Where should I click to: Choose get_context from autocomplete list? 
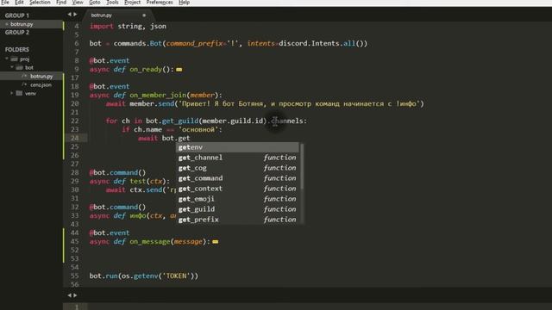click(x=237, y=189)
